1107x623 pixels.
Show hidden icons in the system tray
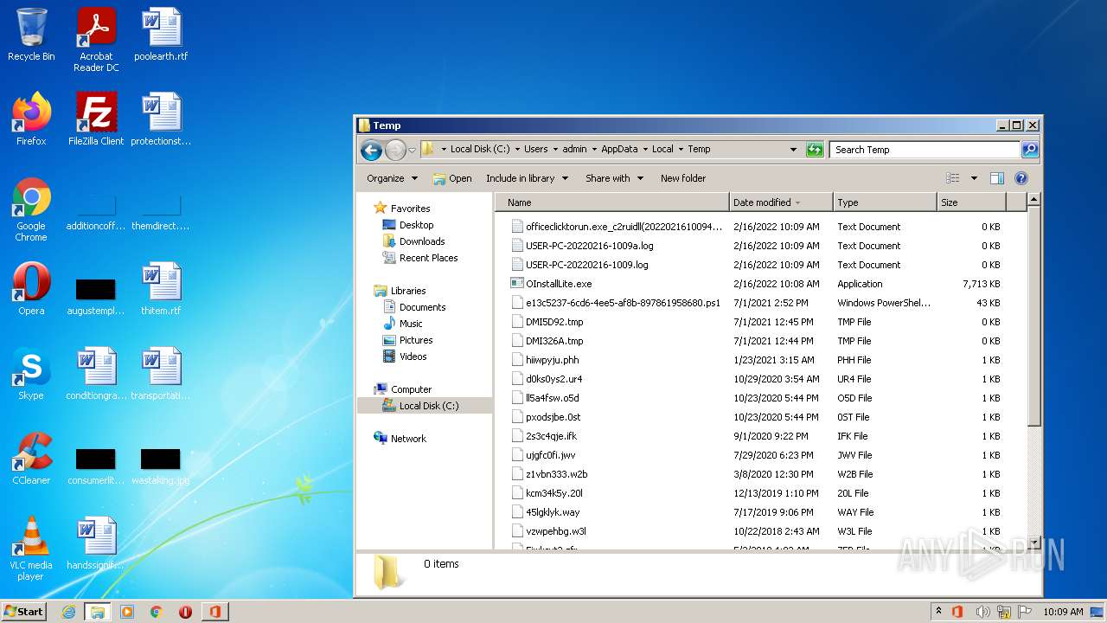939,612
